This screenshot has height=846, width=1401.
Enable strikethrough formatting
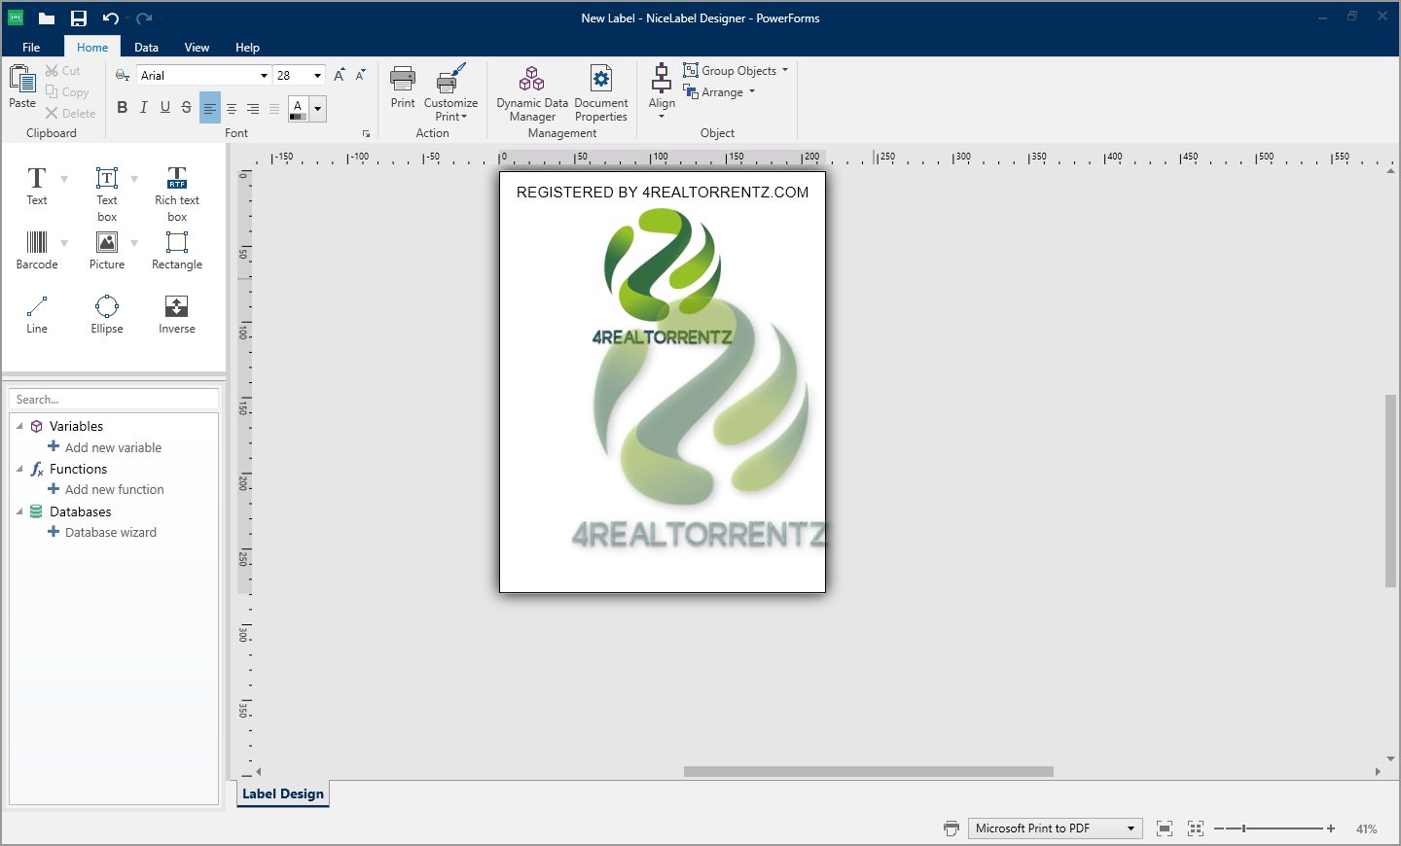click(186, 107)
